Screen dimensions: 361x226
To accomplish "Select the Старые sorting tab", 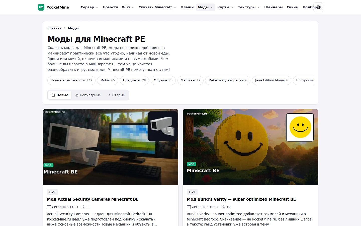I will (116, 95).
